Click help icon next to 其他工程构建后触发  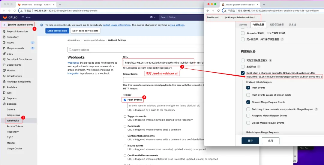tap(271, 61)
